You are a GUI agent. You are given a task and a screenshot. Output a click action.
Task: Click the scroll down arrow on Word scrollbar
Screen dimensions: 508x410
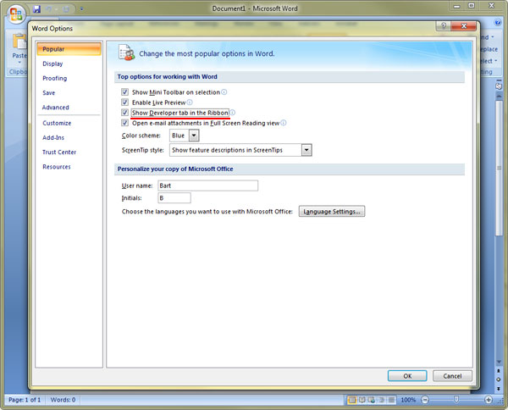pyautogui.click(x=499, y=362)
